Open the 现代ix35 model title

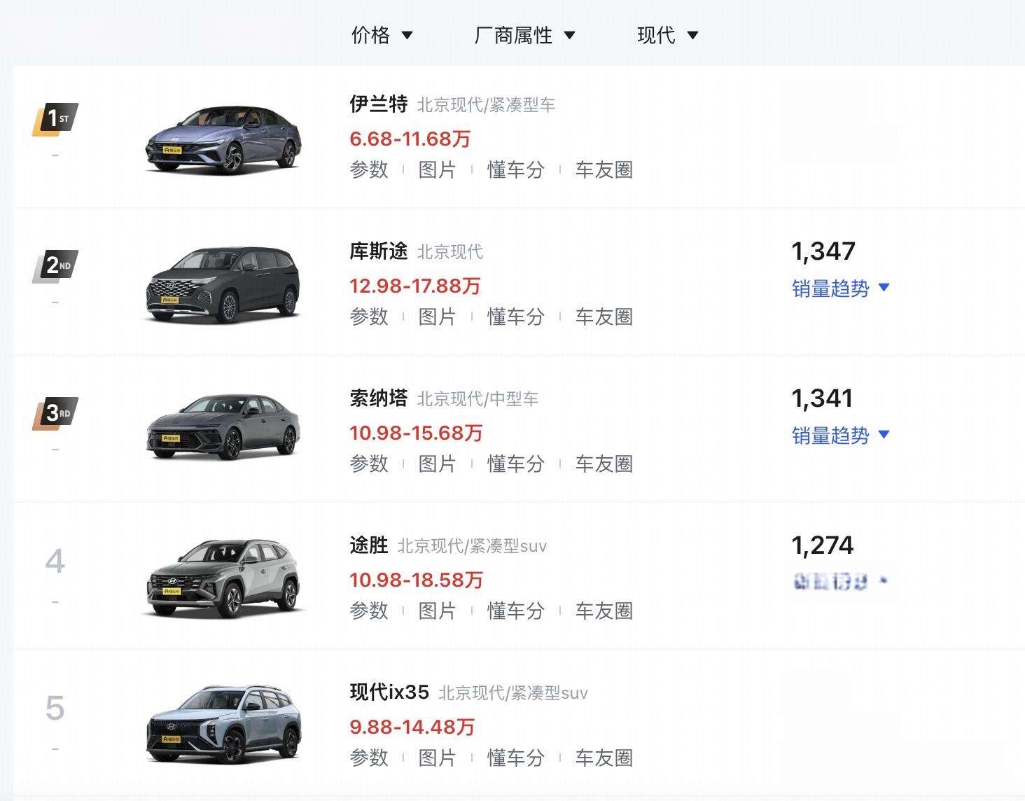[389, 692]
